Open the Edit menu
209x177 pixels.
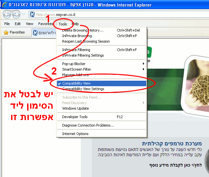(18, 24)
